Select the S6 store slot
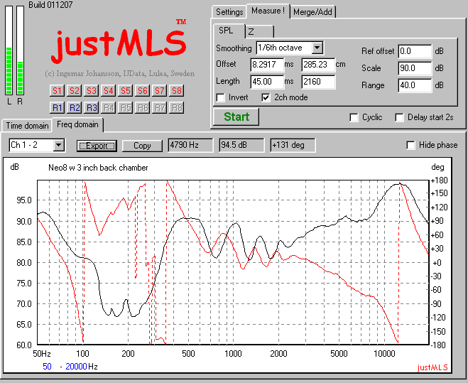 tap(142, 91)
